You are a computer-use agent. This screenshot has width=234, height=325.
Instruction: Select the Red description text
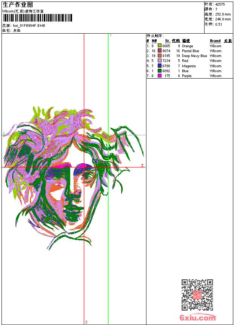(x=185, y=61)
